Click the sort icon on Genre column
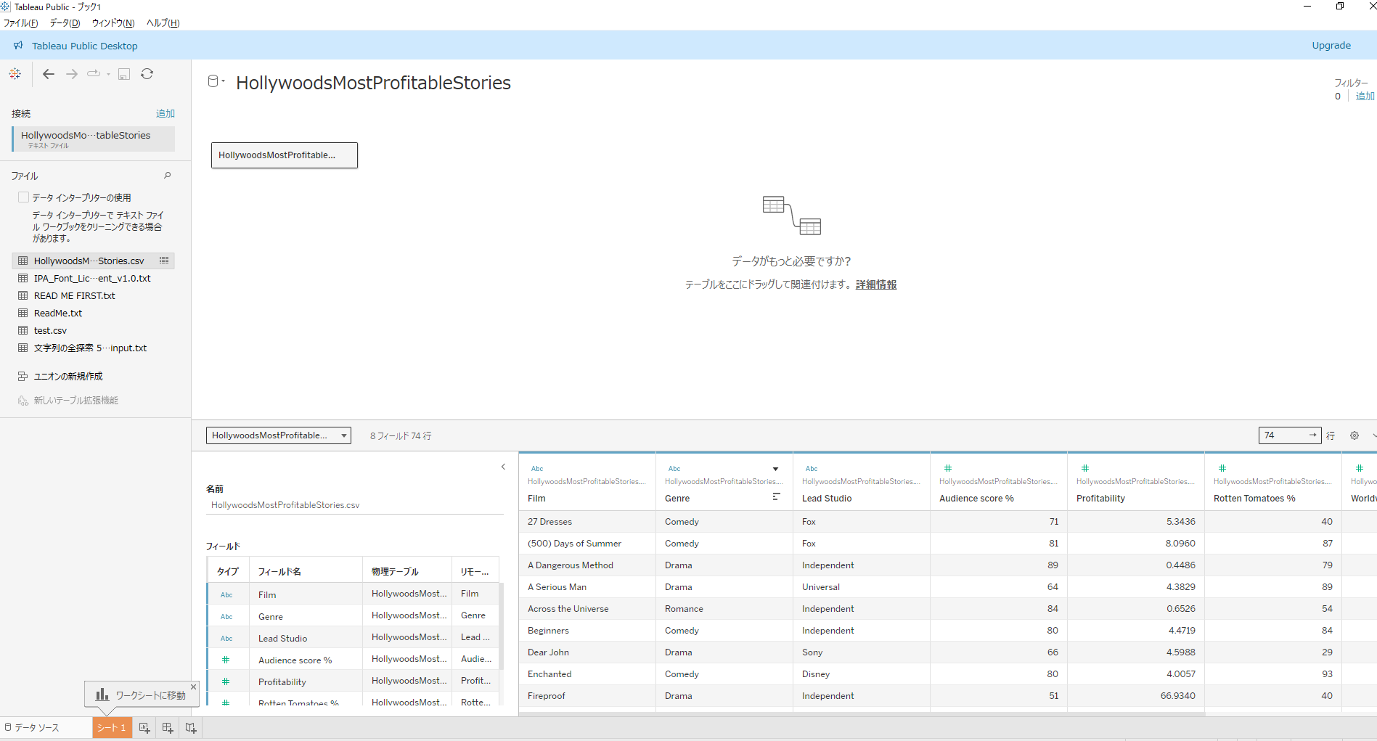 [776, 497]
